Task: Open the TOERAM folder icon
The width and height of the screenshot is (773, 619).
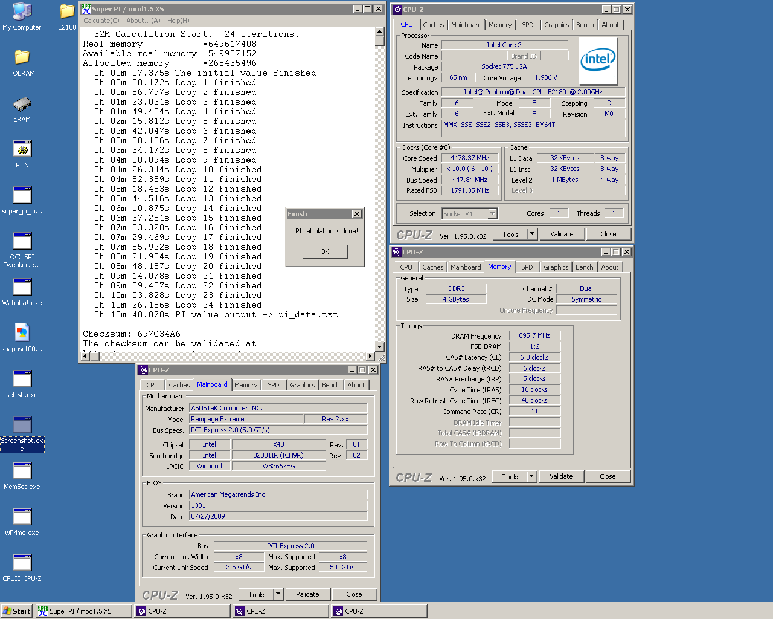Action: 22,62
